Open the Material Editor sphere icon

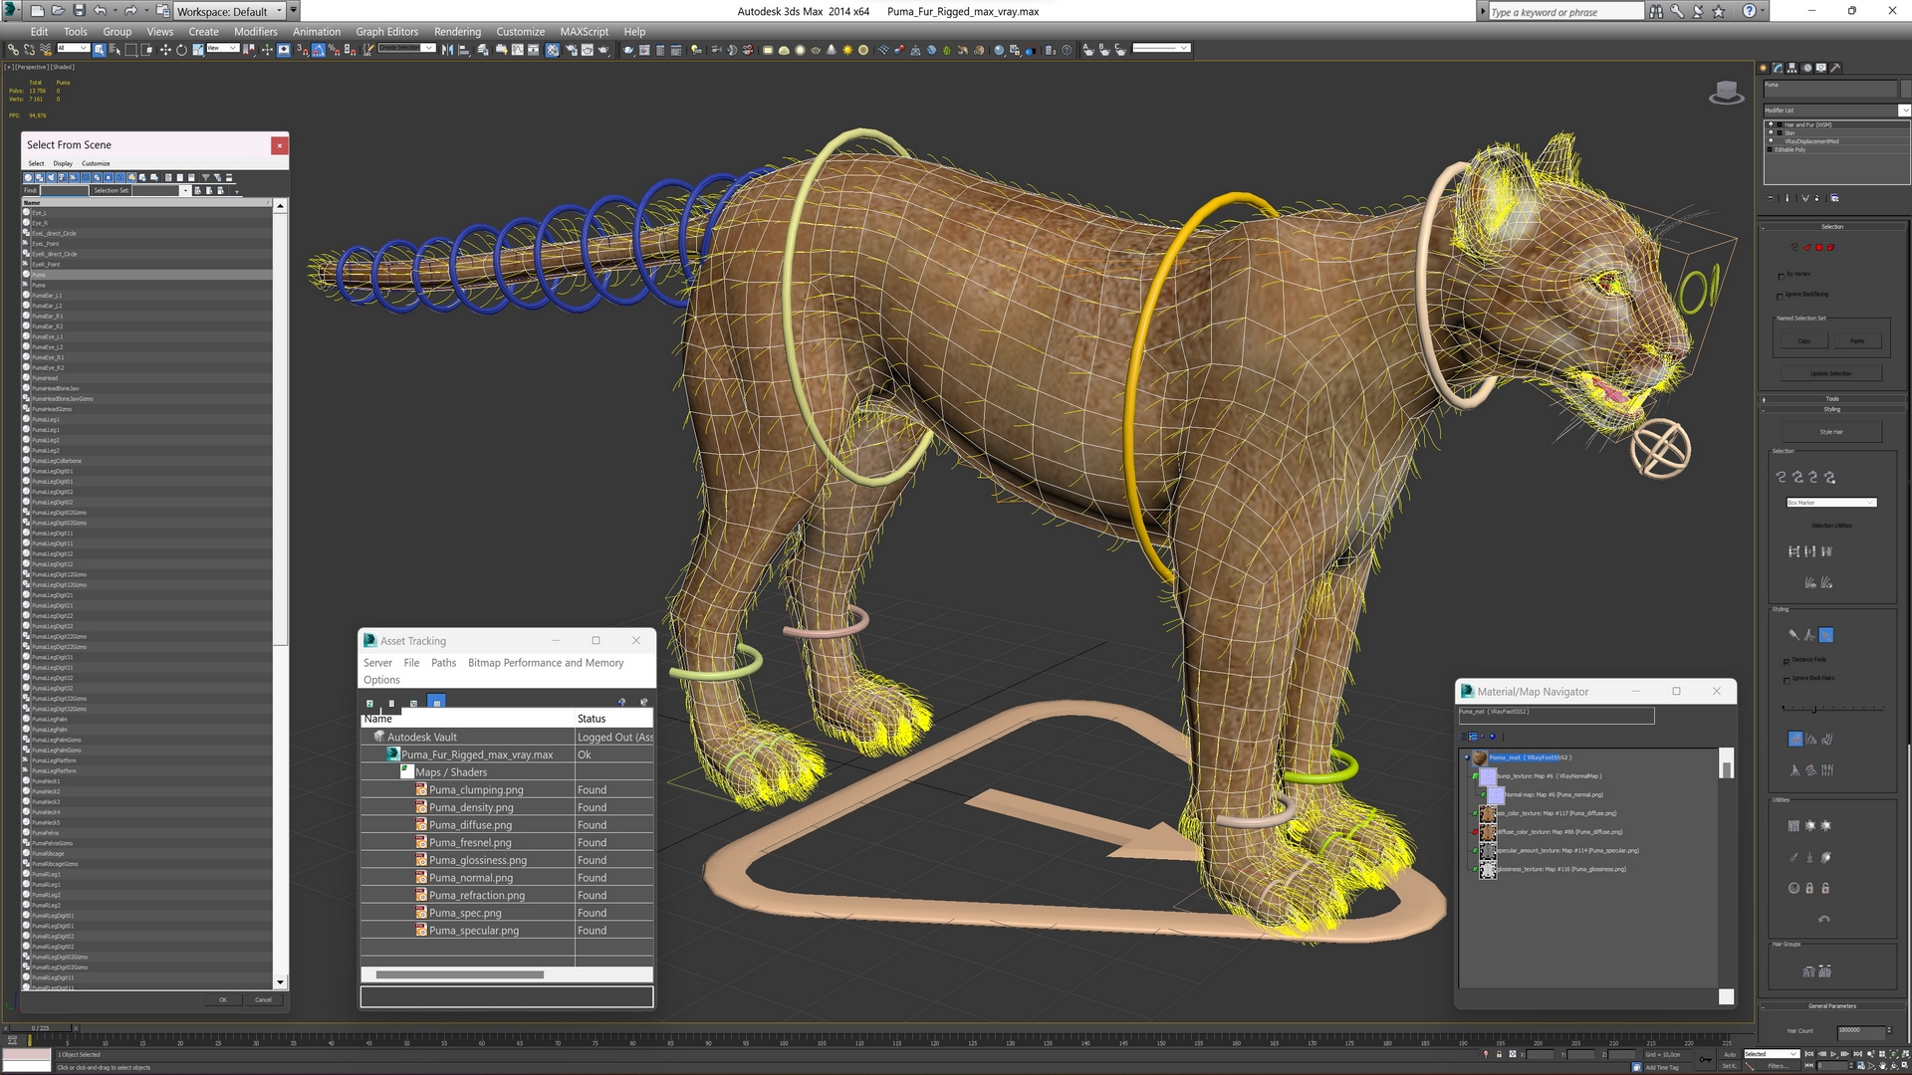[x=552, y=50]
